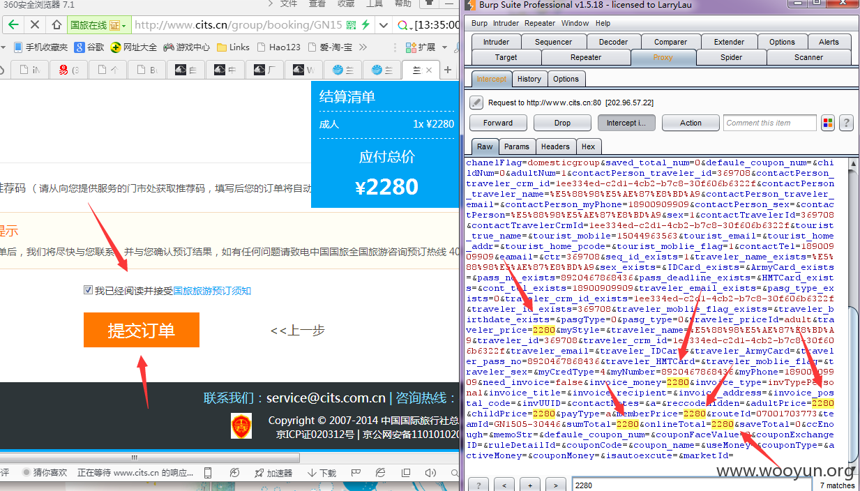Open the home page via the house icon
Screen dimensions: 860x491
[x=56, y=25]
